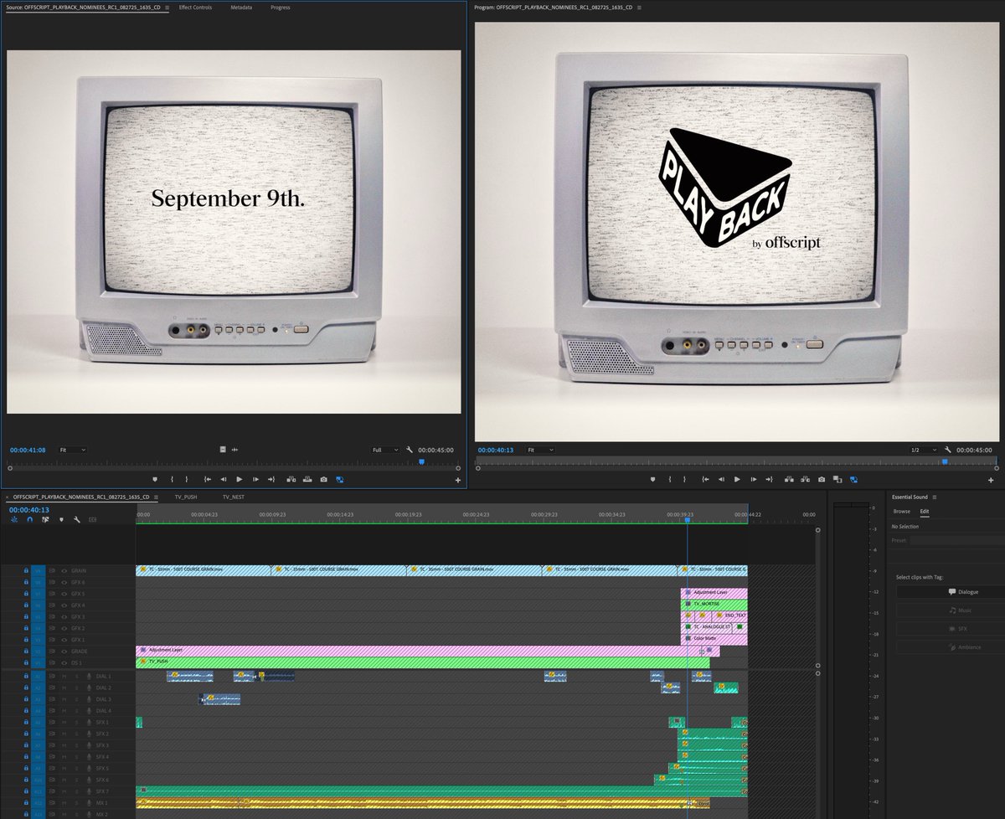Click Program monitor playhead marker
The height and width of the screenshot is (819, 1005).
(945, 461)
